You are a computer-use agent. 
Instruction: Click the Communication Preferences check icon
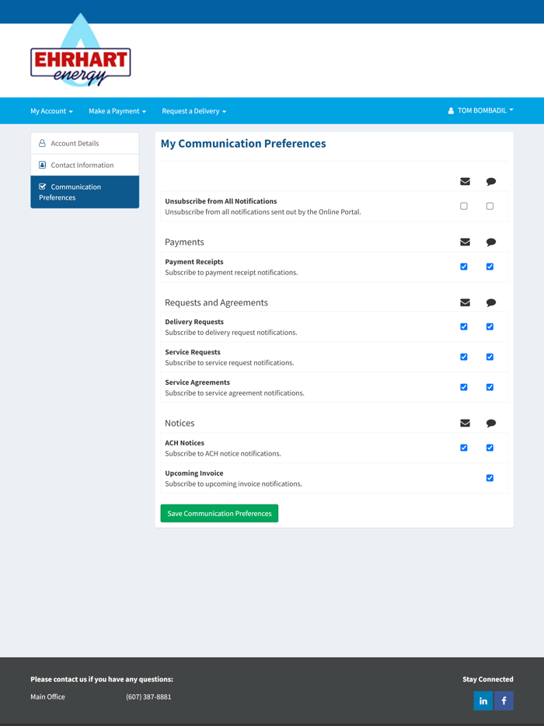pos(42,187)
